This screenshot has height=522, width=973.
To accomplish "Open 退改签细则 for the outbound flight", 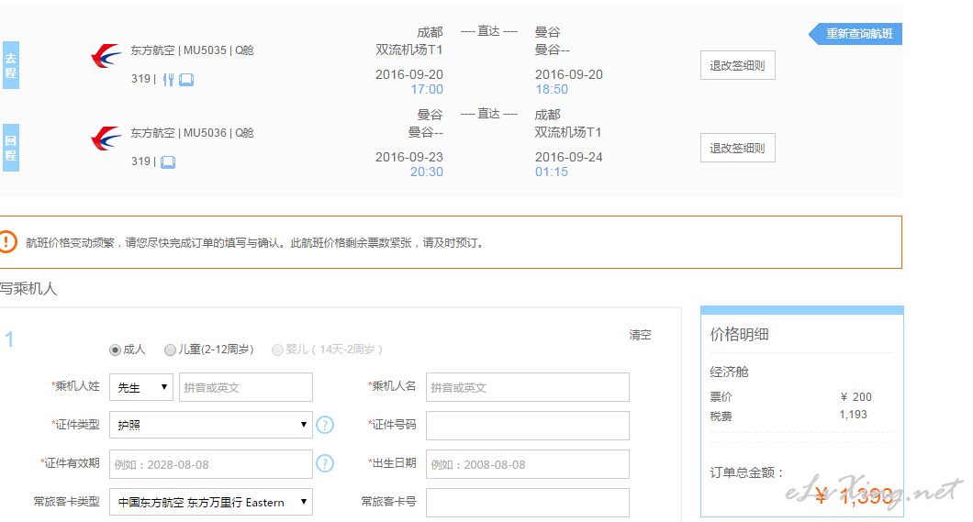I will pyautogui.click(x=737, y=65).
